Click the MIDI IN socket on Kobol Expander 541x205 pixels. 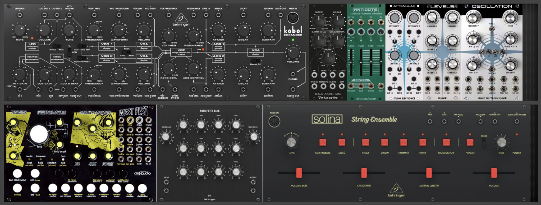tap(294, 18)
